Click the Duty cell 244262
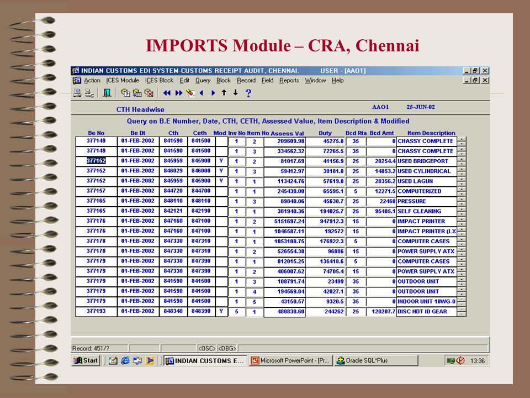Viewport: 530px width, 398px height. [x=325, y=311]
